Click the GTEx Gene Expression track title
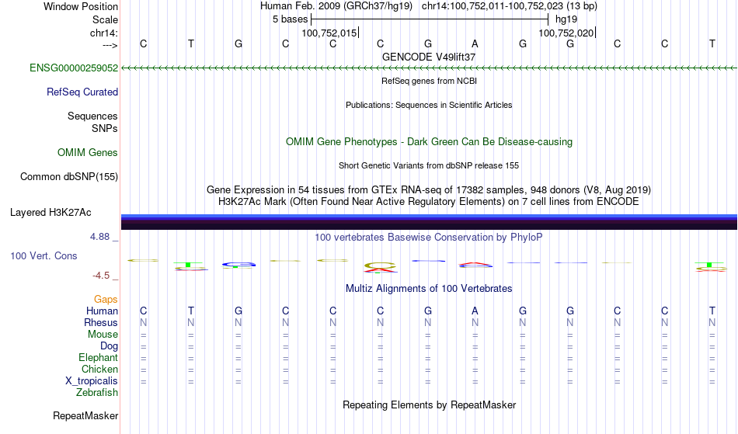Image resolution: width=738 pixels, height=434 pixels. [429, 189]
